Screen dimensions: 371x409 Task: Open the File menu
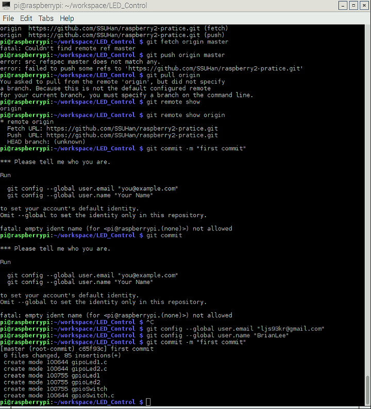(x=8, y=18)
